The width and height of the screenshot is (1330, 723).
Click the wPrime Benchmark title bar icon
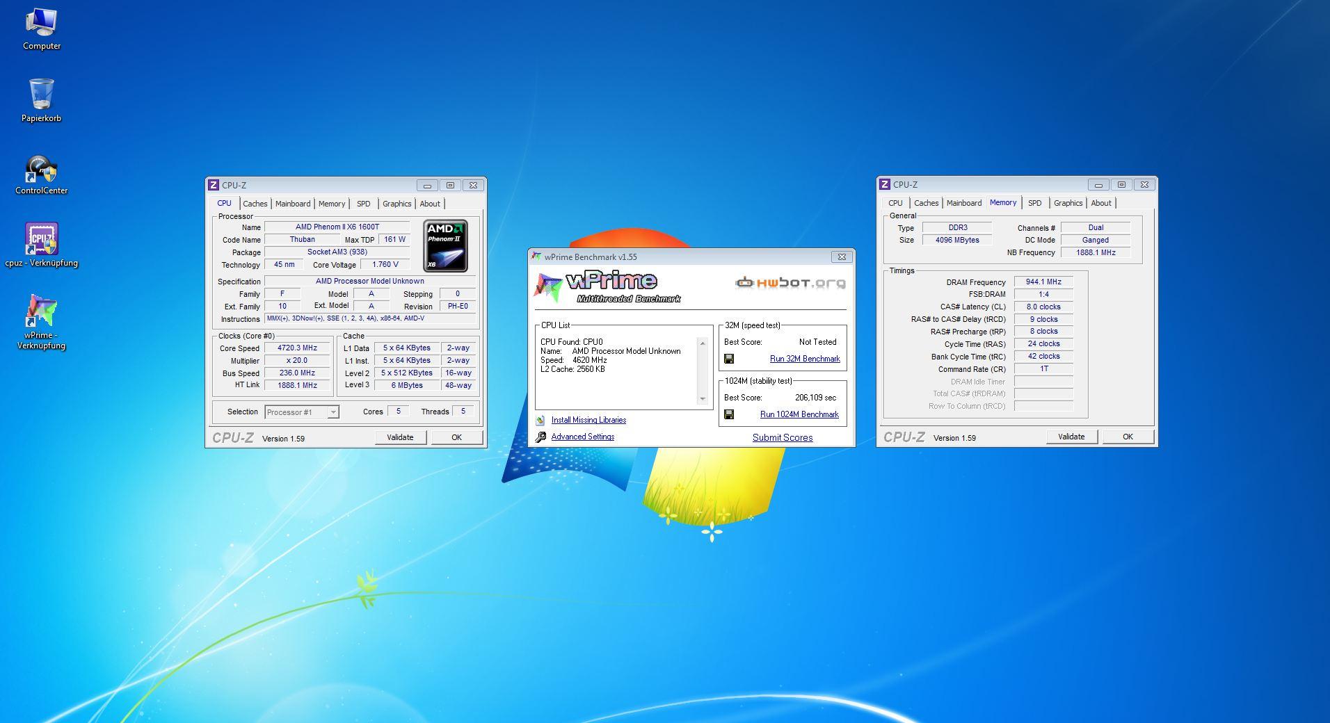(x=536, y=257)
